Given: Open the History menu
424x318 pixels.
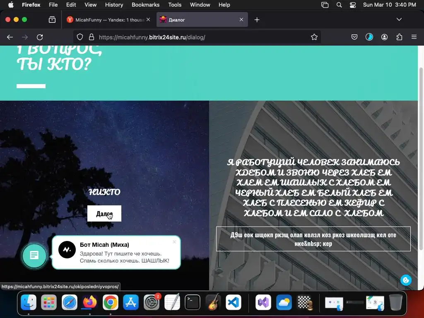Looking at the screenshot, I should 114,5.
